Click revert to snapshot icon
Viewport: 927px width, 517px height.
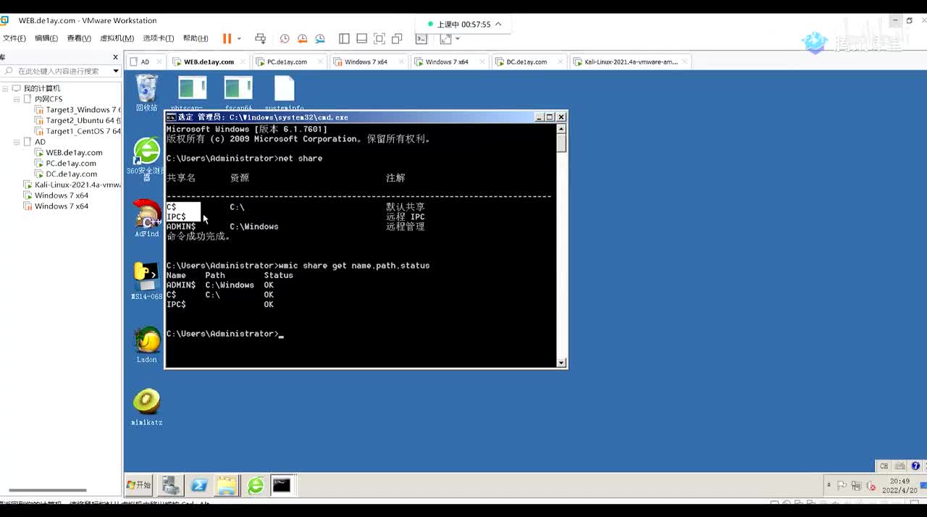pos(302,38)
